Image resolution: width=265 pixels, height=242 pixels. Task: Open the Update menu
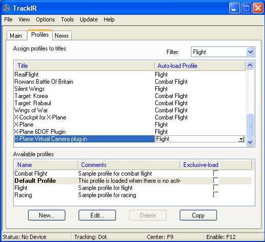click(x=88, y=19)
